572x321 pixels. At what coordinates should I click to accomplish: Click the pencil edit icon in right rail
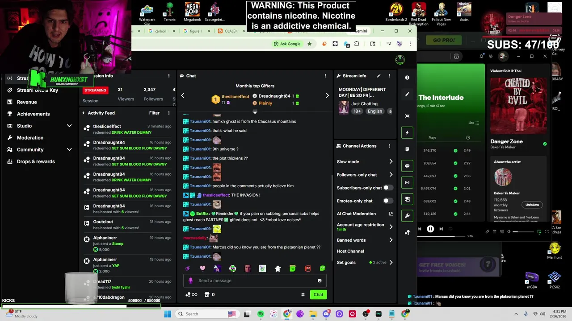[x=407, y=95]
